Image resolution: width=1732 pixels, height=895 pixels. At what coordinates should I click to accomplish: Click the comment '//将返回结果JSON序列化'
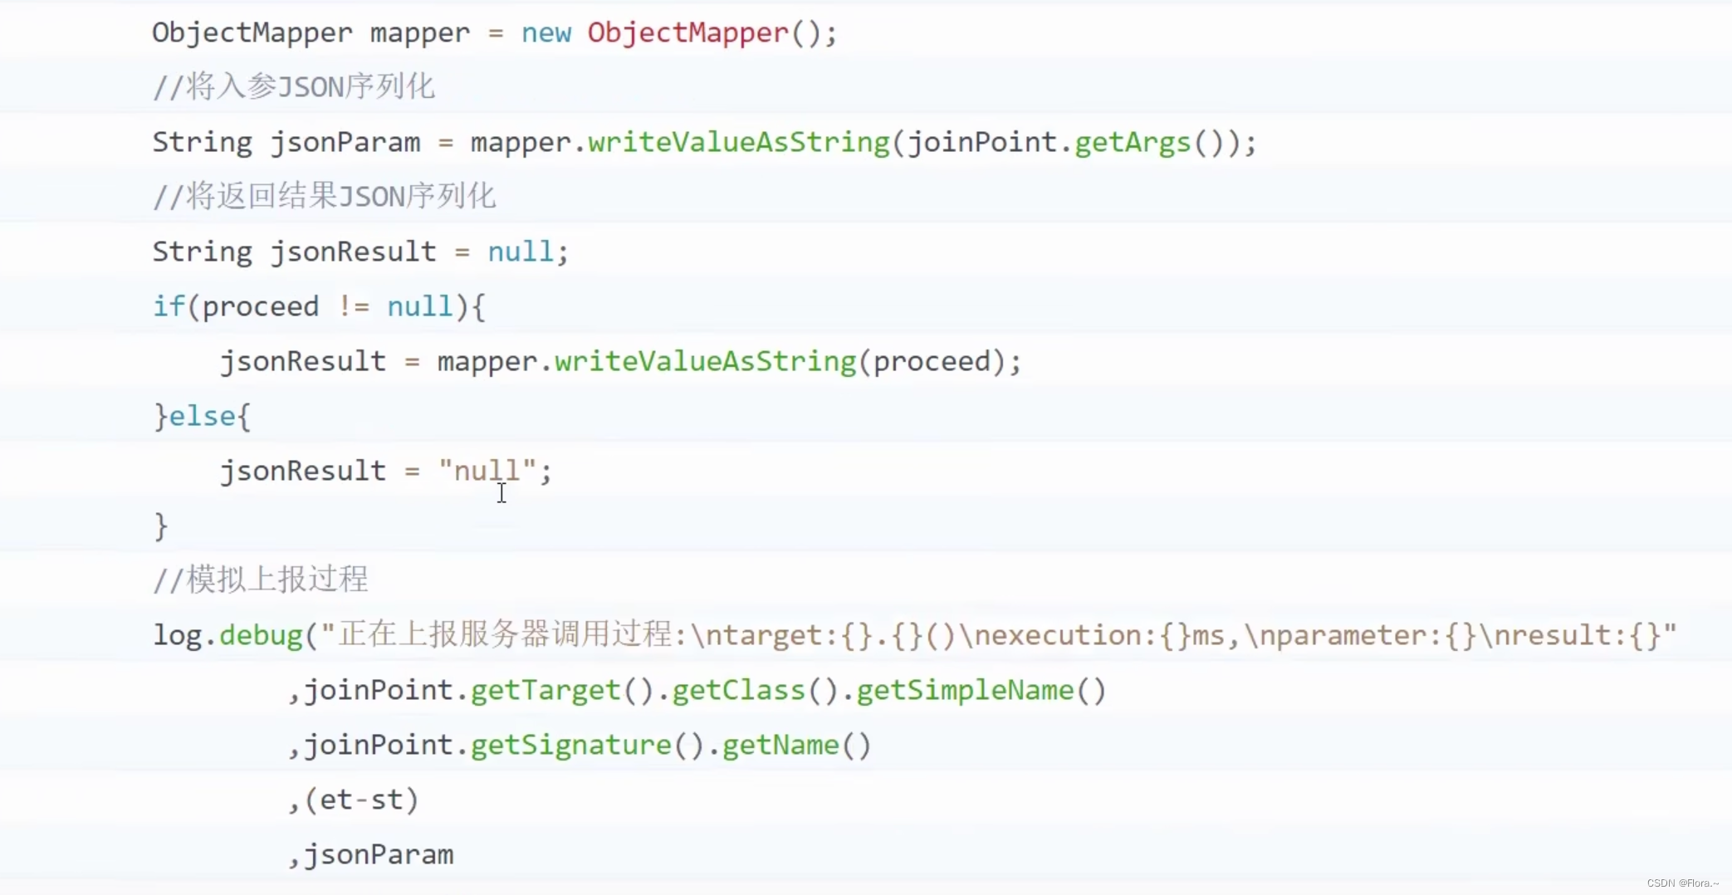click(x=324, y=196)
